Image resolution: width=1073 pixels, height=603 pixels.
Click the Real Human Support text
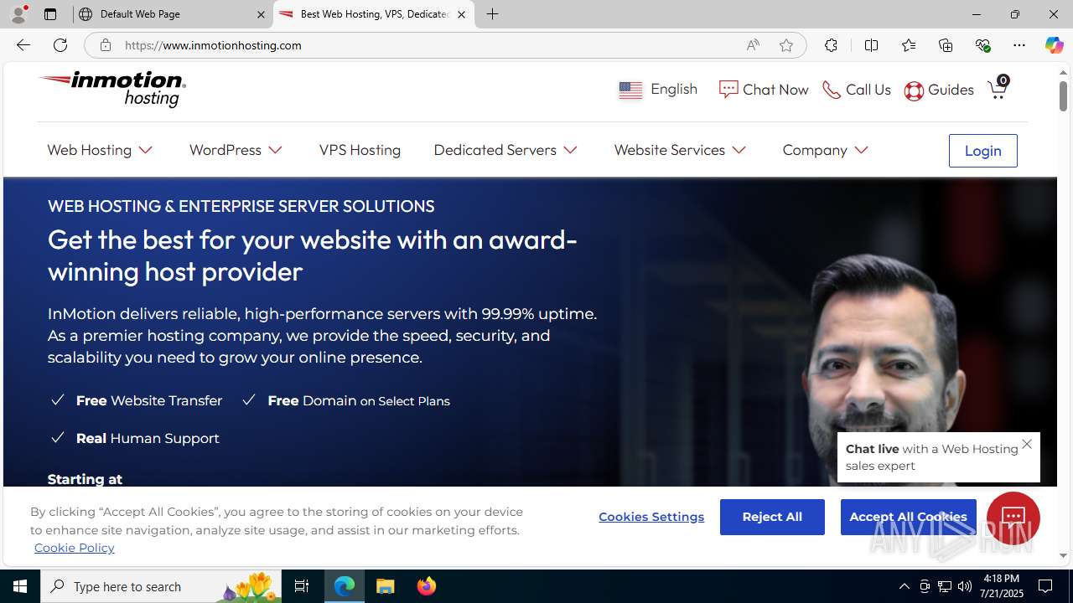pos(148,438)
